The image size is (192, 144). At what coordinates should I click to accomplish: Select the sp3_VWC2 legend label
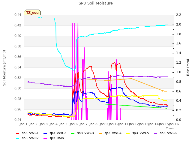[x=58, y=133]
